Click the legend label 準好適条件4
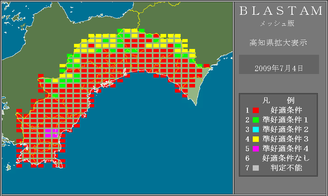This screenshot has width=328, height=196. pos(285,149)
